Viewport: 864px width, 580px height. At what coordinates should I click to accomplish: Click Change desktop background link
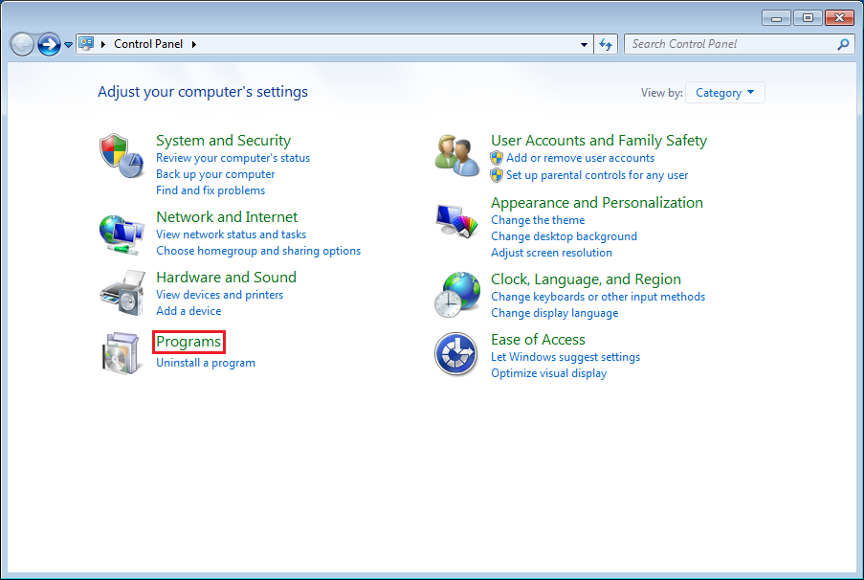point(564,236)
